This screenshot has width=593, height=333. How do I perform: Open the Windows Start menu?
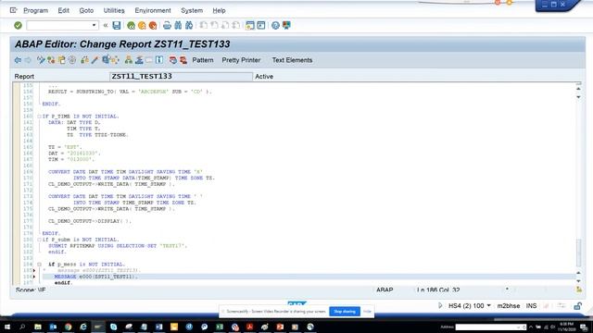tap(7, 327)
